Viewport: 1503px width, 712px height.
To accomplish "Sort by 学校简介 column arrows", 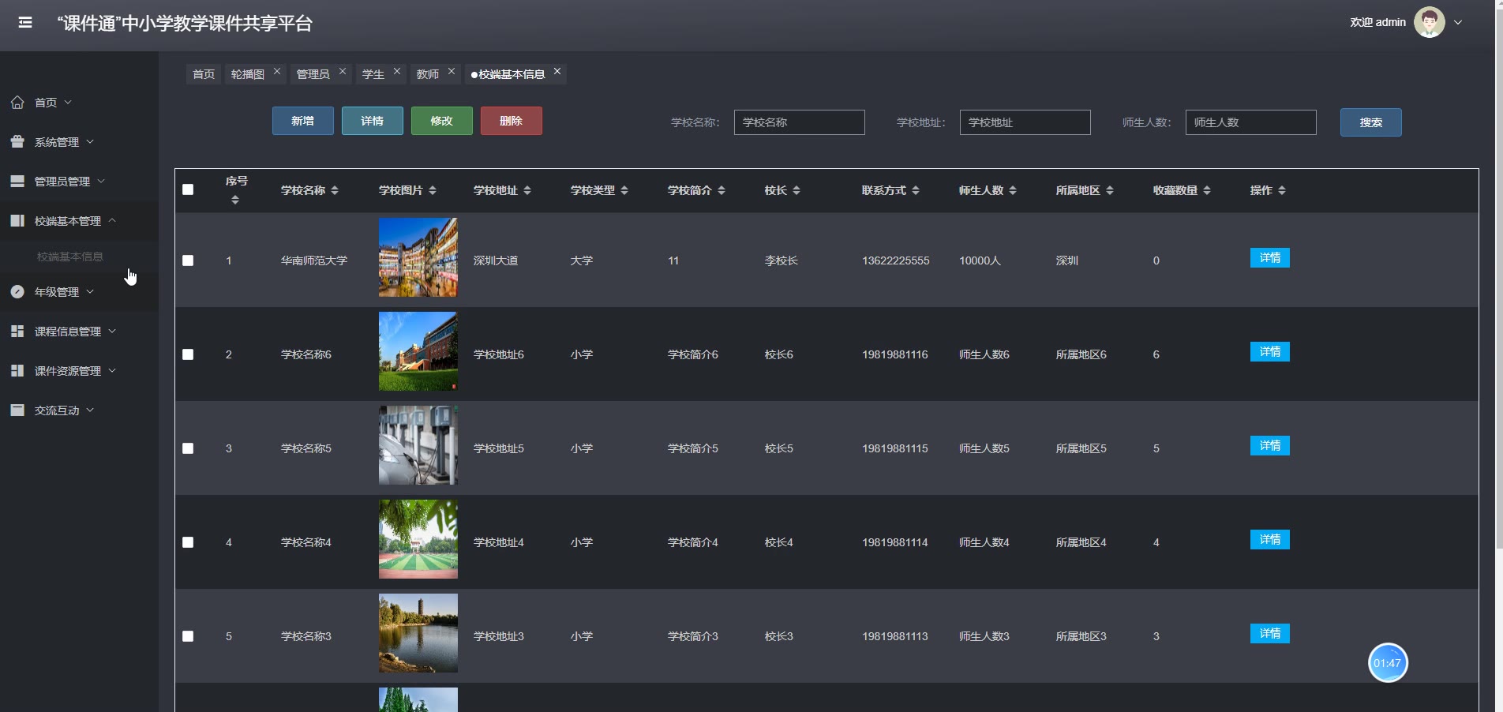I will [x=722, y=190].
